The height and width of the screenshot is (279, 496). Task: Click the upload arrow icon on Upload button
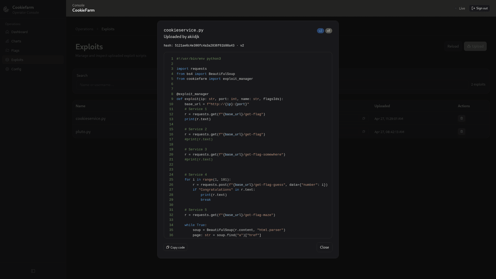tap(469, 46)
